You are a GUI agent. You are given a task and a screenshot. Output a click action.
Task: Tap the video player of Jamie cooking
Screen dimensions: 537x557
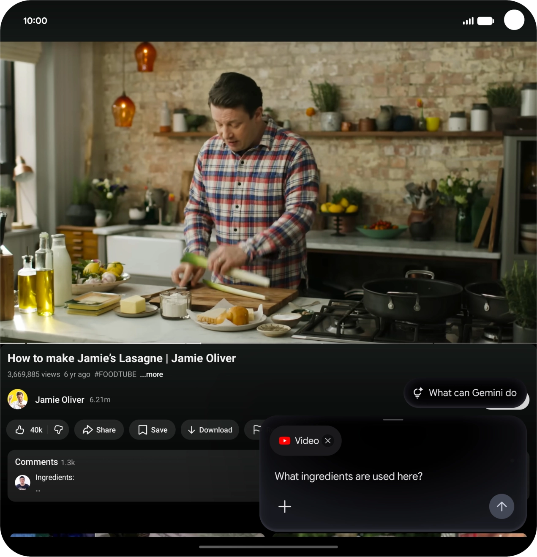(x=268, y=192)
